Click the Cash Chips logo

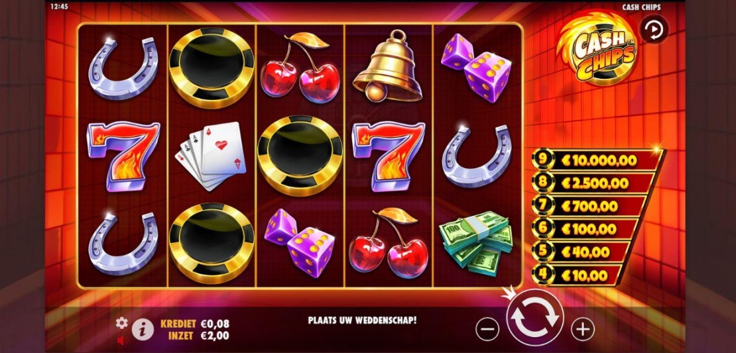(x=597, y=48)
